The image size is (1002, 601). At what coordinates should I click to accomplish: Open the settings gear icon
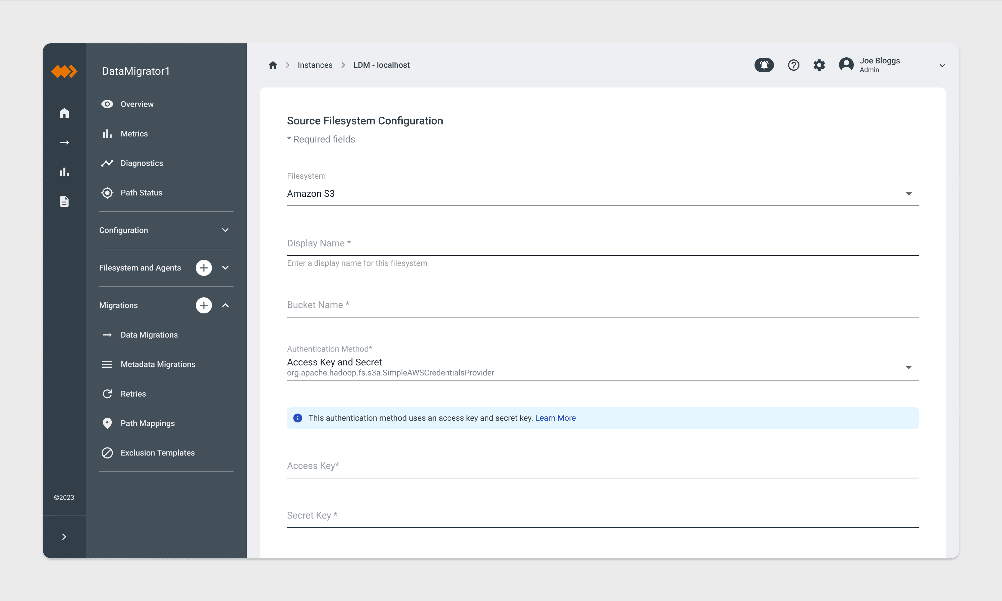click(819, 65)
